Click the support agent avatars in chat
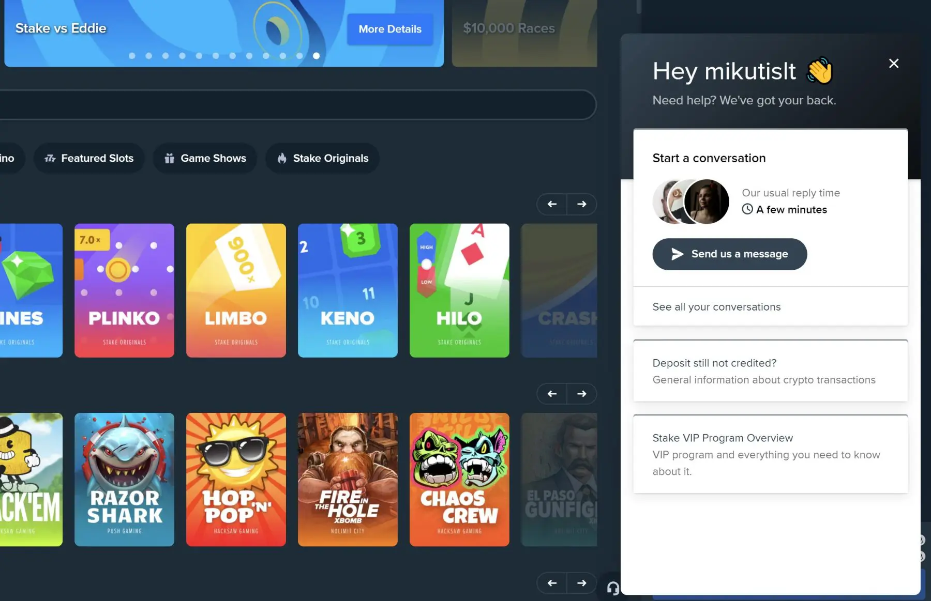Viewport: 931px width, 601px height. click(x=690, y=202)
